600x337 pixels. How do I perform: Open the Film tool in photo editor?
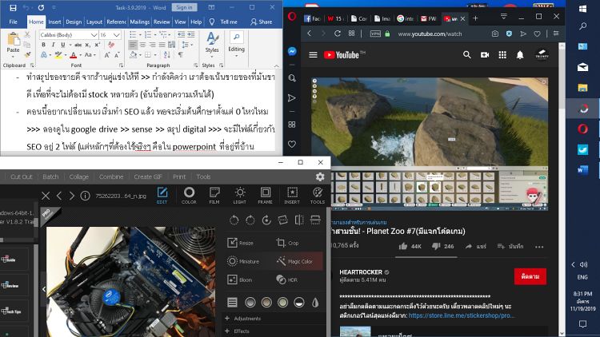click(214, 195)
